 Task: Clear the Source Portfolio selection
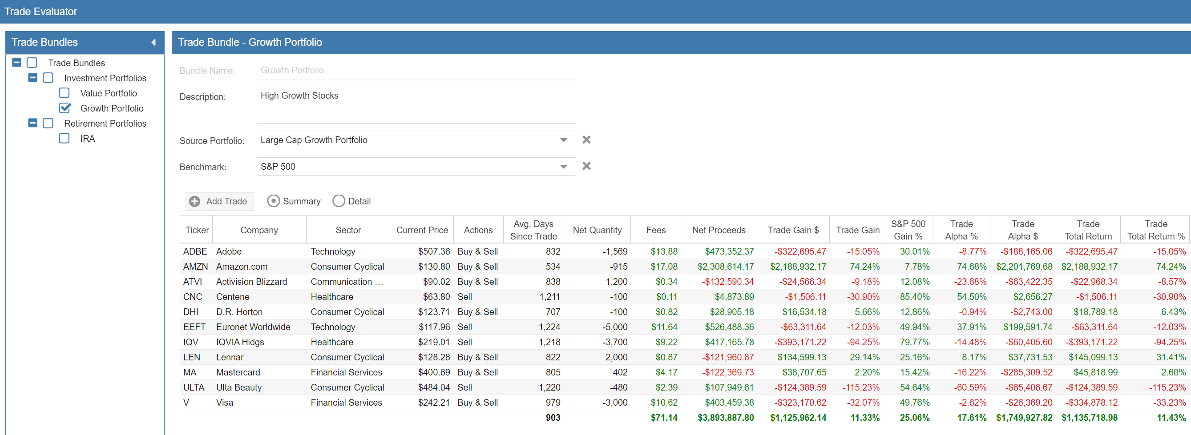586,140
